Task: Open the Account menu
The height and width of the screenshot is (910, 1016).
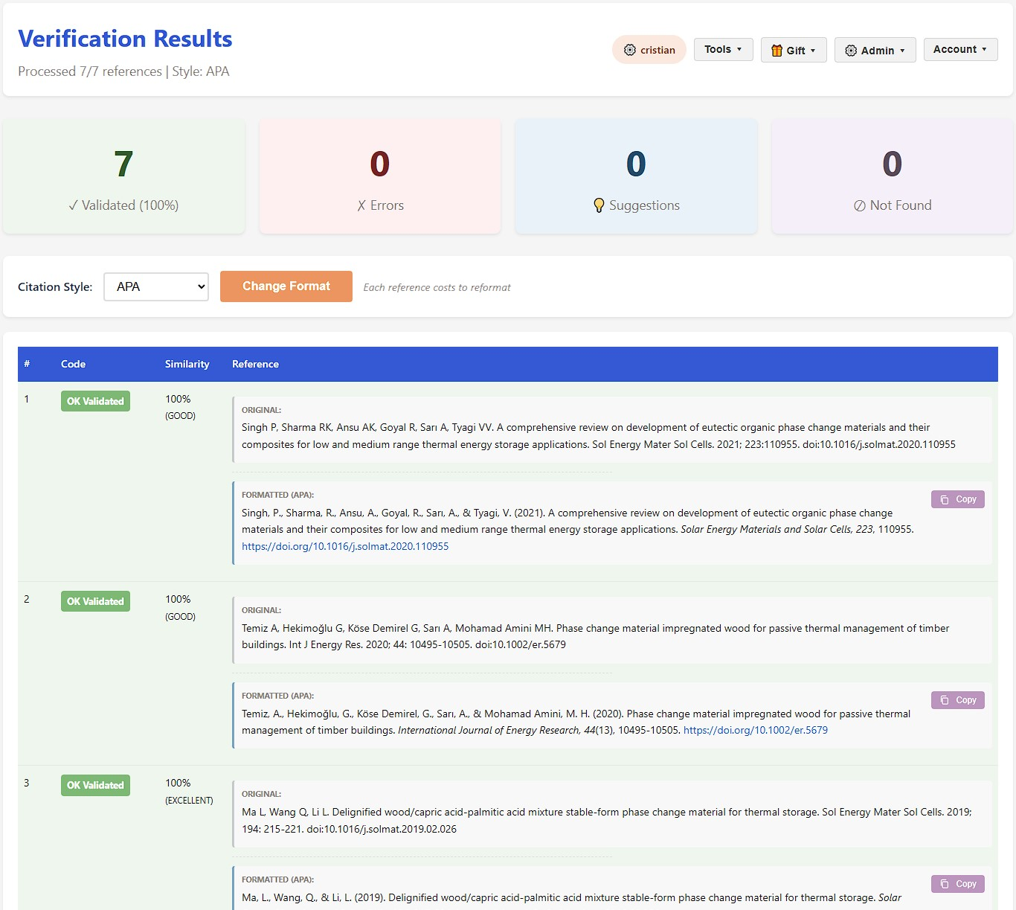Action: tap(959, 49)
